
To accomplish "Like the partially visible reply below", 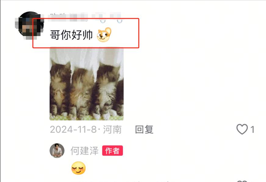I will point(242,181).
